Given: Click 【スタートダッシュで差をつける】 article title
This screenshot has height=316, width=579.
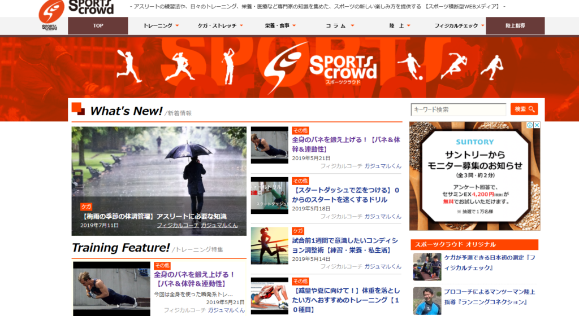Looking at the screenshot, I should [x=345, y=195].
